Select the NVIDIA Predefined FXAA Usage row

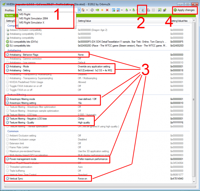click(98, 82)
